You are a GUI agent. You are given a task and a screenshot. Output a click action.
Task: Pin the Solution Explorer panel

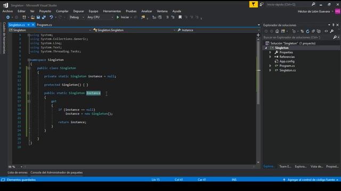pos(333,25)
